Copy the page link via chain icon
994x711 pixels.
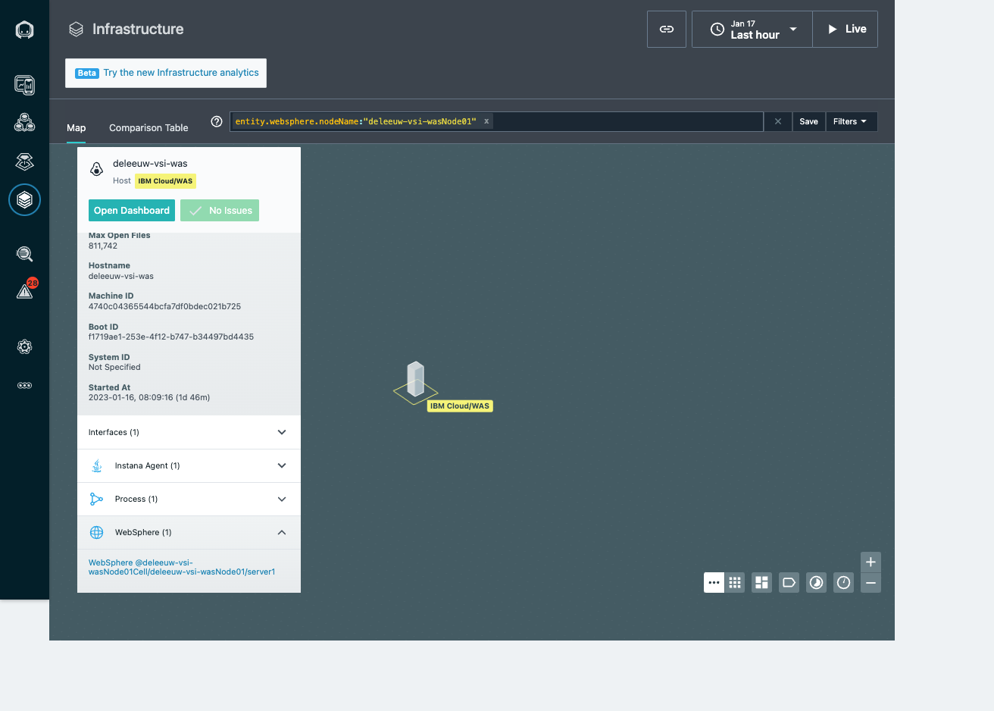667,29
